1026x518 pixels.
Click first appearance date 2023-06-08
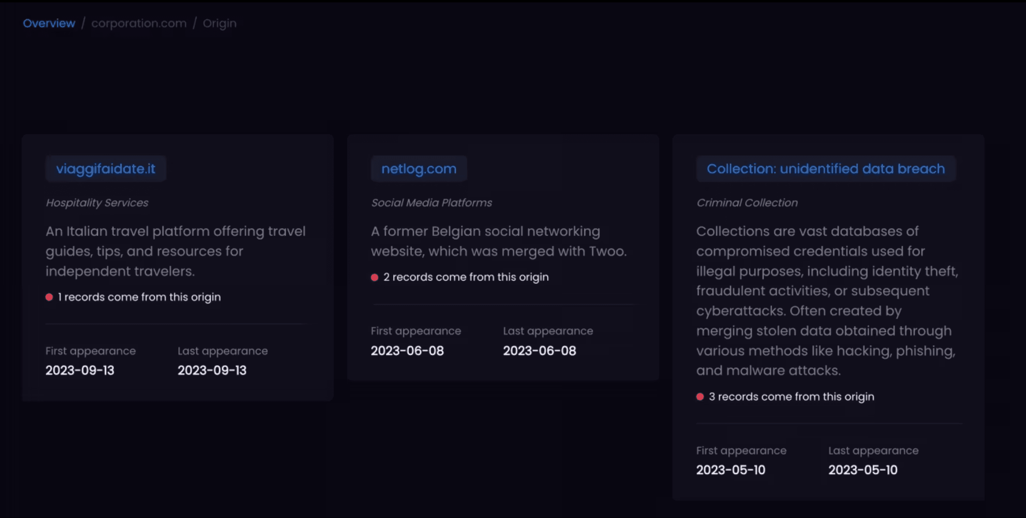407,351
